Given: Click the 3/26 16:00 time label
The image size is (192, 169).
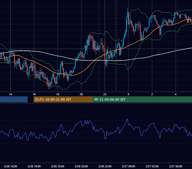Looking at the screenshot, I should (x=34, y=166).
